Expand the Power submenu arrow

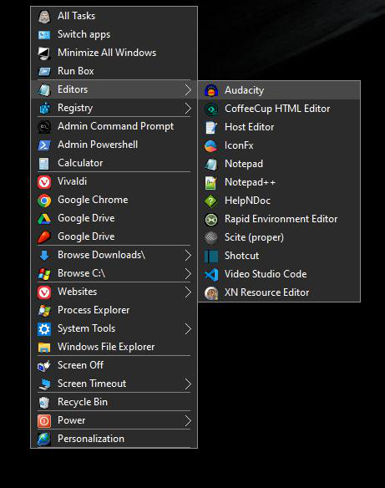point(188,420)
